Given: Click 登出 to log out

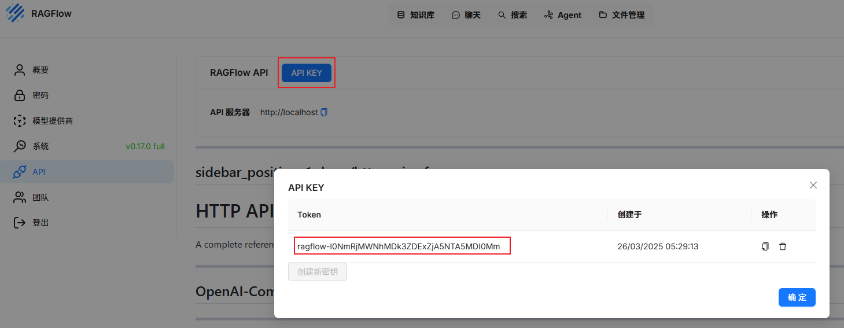Looking at the screenshot, I should pos(87,223).
